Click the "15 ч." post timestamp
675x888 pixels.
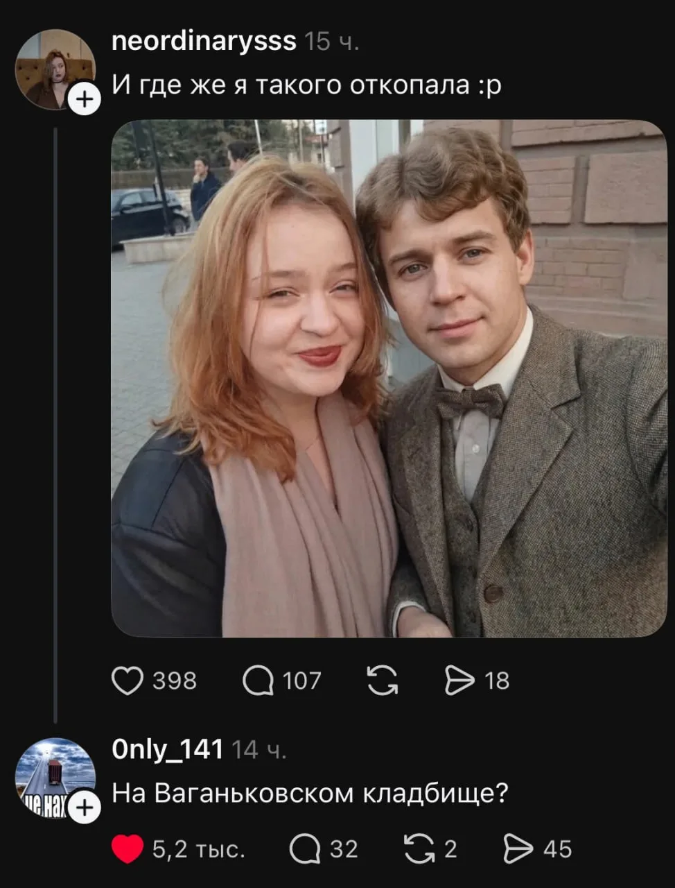click(332, 42)
